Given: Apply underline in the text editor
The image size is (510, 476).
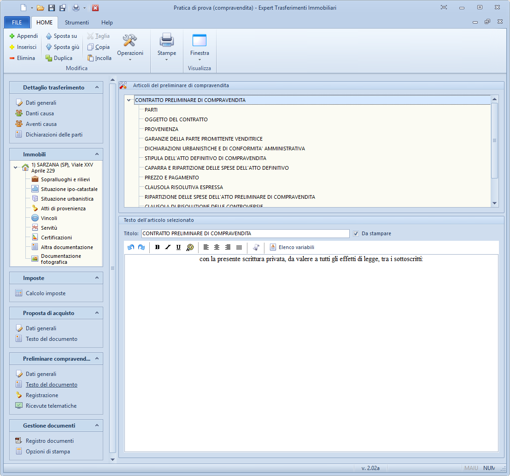Looking at the screenshot, I should point(178,247).
